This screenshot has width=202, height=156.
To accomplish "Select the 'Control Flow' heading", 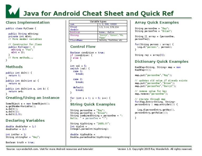I will tap(83, 46).
